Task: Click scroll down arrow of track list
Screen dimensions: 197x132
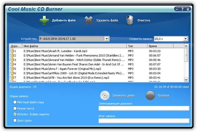Action: click(x=186, y=80)
